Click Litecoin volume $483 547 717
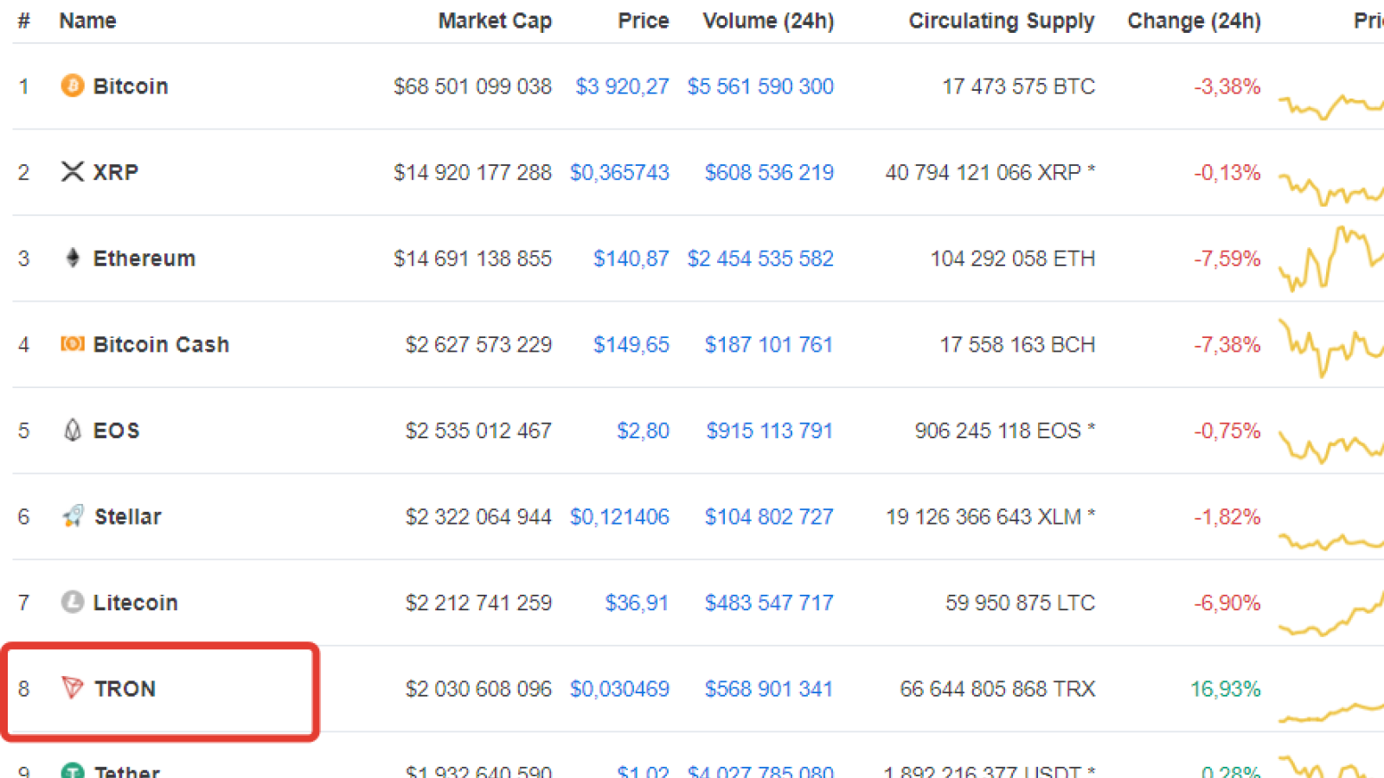 point(770,603)
